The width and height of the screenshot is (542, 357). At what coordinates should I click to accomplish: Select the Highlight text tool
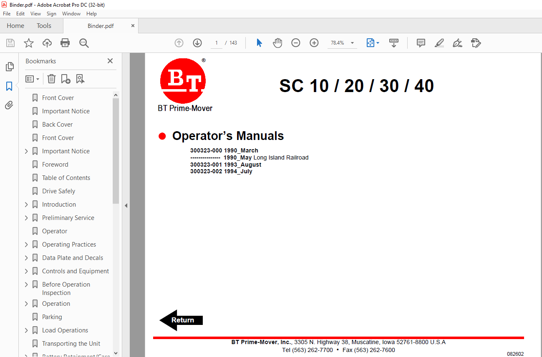coord(439,43)
